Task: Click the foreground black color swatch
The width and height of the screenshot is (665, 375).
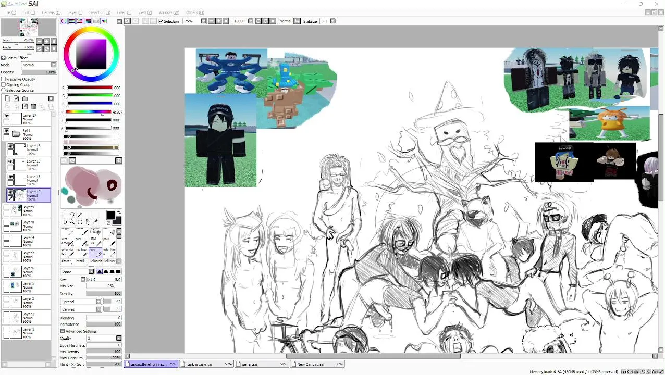Action: [x=111, y=215]
